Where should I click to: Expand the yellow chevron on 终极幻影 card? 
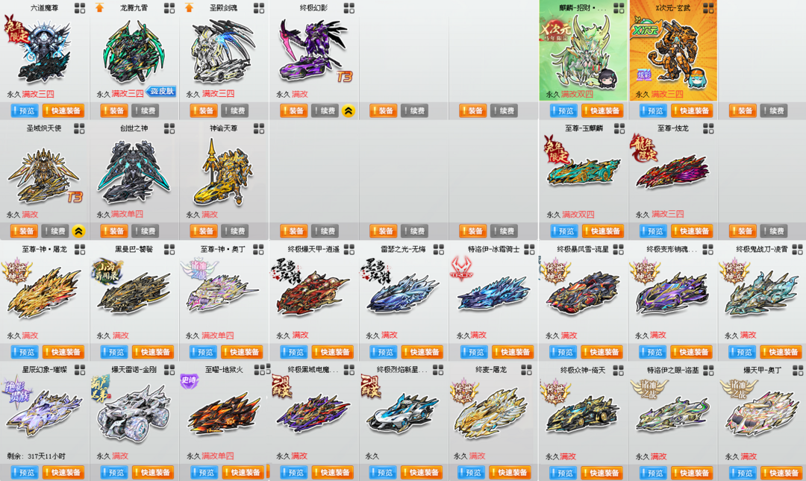click(349, 110)
